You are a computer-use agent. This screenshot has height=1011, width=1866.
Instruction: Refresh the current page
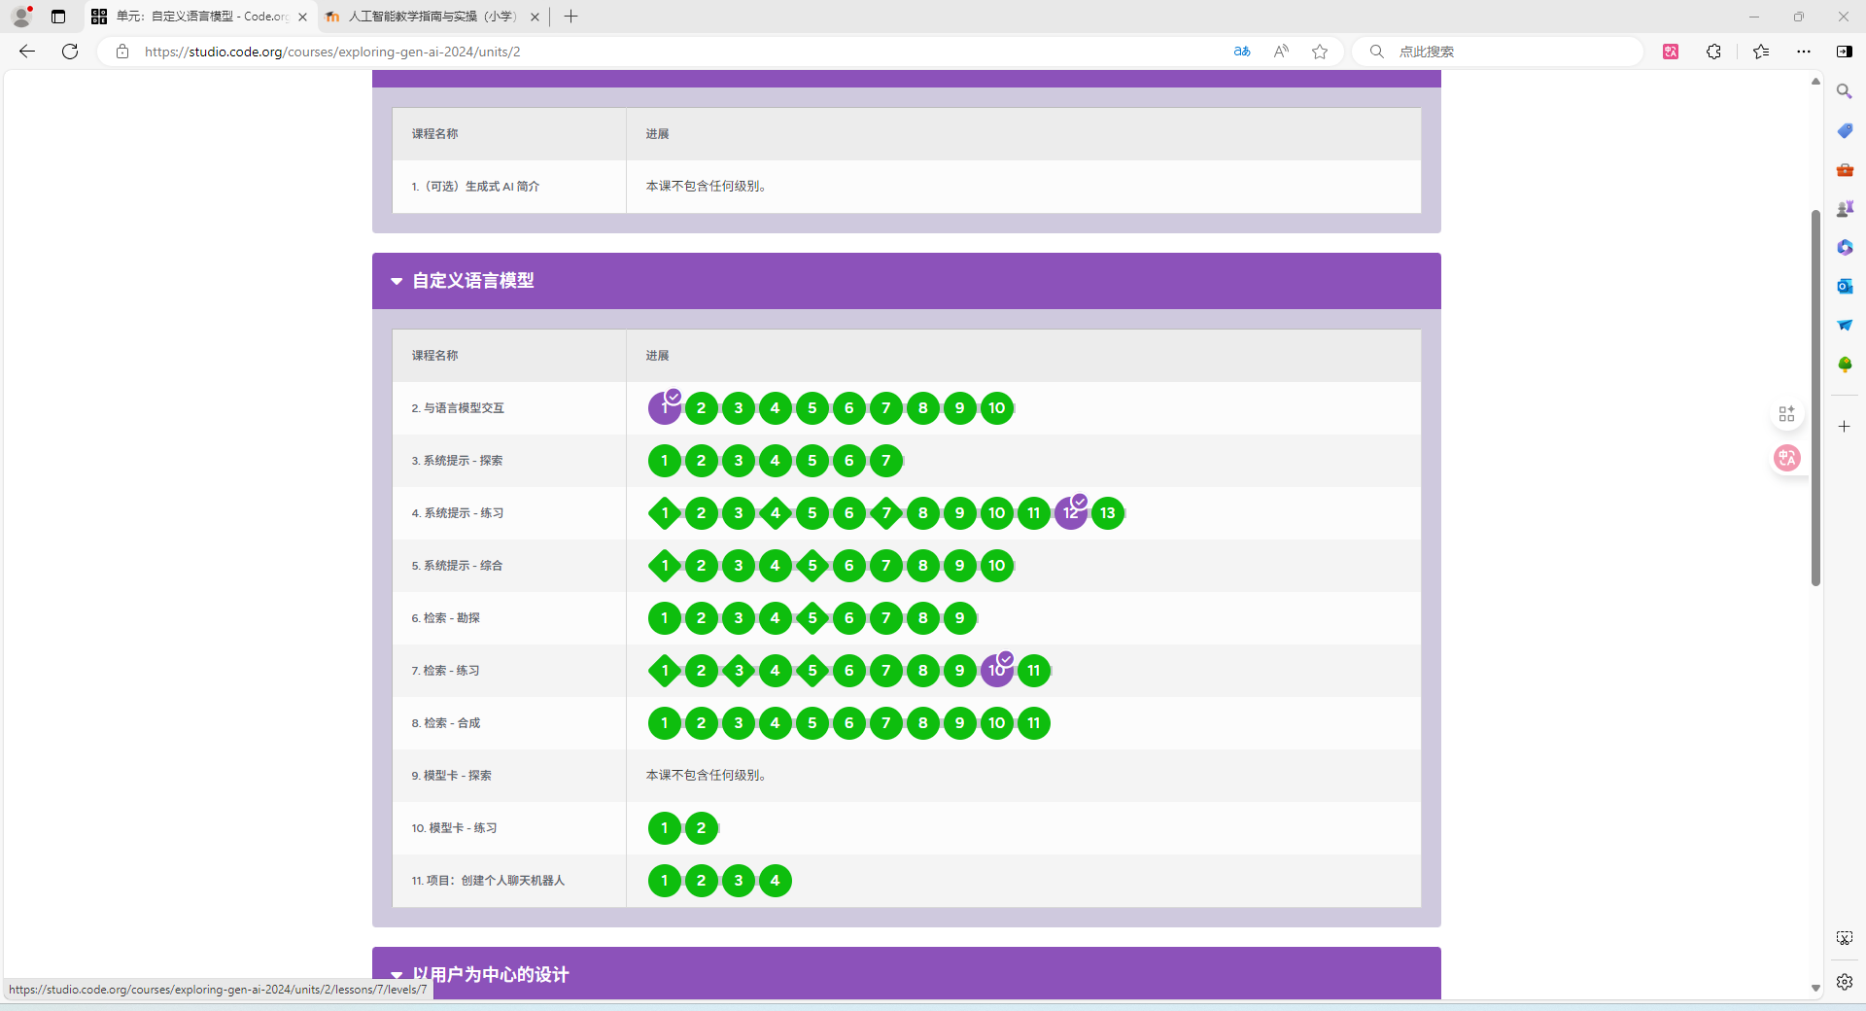tap(70, 52)
